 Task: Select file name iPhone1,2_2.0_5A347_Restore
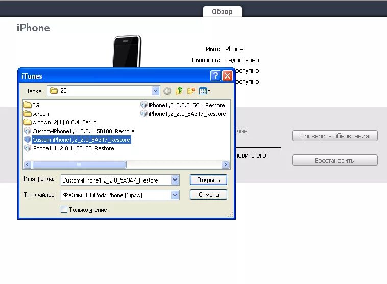[x=187, y=114]
